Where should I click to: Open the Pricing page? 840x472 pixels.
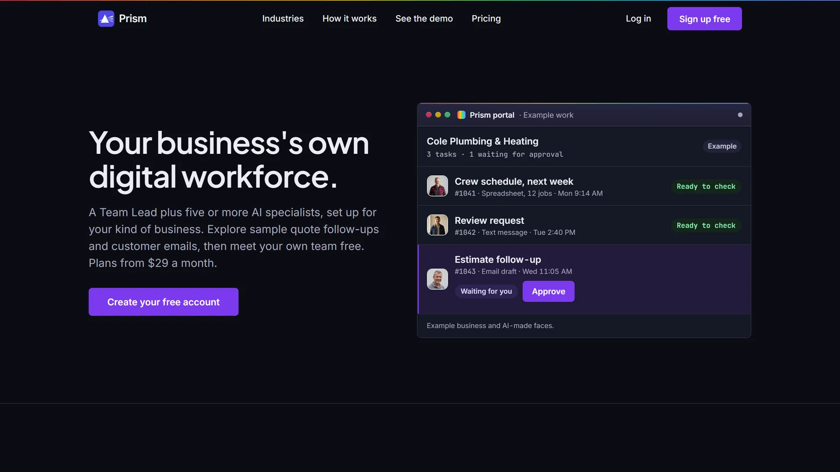coord(486,19)
